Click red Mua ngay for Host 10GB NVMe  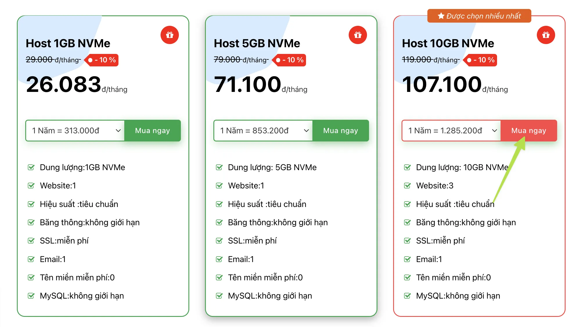click(x=529, y=131)
